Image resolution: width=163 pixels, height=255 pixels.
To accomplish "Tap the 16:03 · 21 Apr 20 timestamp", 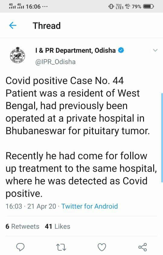I will [31, 206].
